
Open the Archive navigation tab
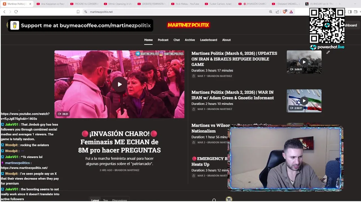pos(190,40)
